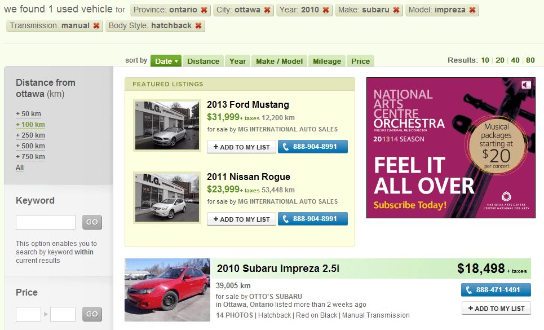Screen dimensions: 544x330
Task: Select + 50 km distance filter
Action: pyautogui.click(x=28, y=114)
